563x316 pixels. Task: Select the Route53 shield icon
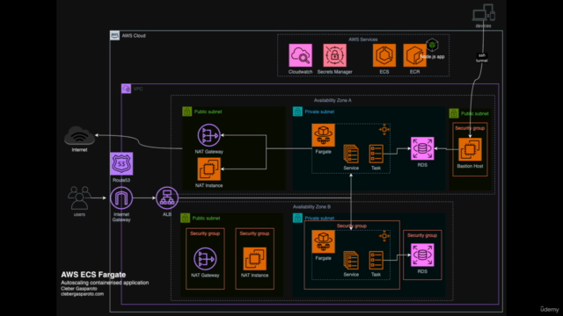tap(121, 164)
